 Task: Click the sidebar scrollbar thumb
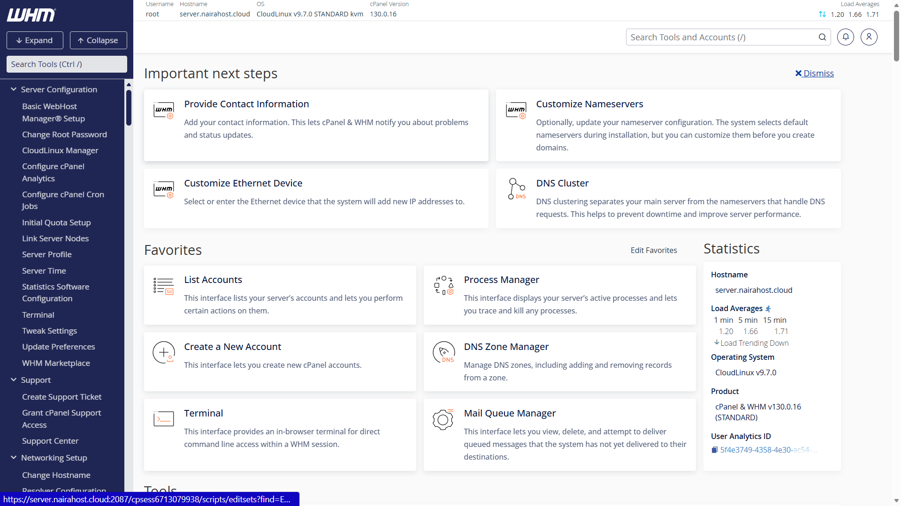(129, 107)
